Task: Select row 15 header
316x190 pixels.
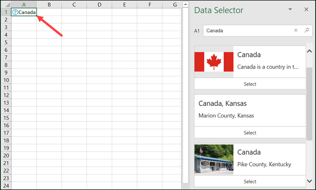Action: [6, 118]
